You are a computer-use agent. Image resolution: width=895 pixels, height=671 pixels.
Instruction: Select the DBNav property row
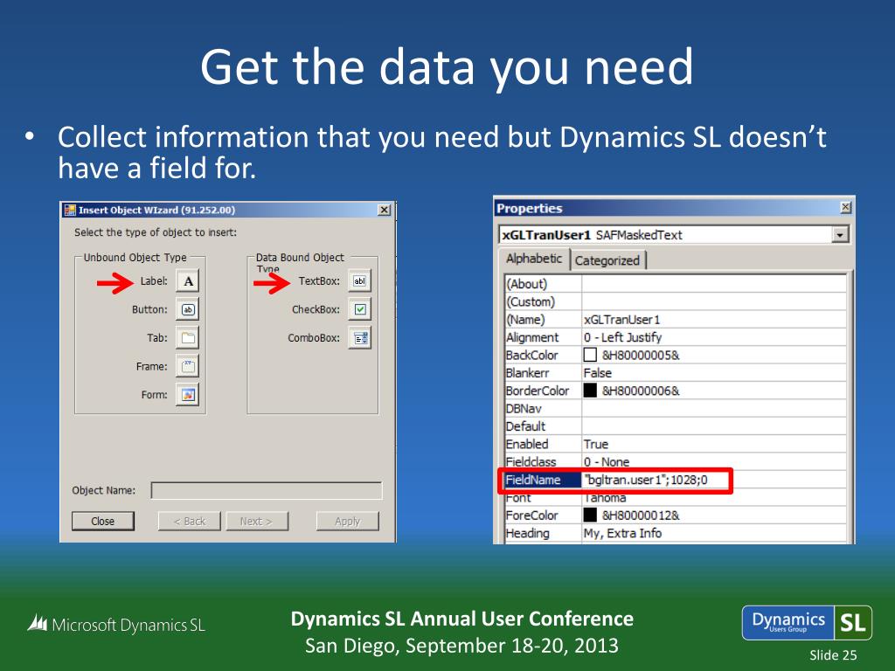pyautogui.click(x=676, y=408)
